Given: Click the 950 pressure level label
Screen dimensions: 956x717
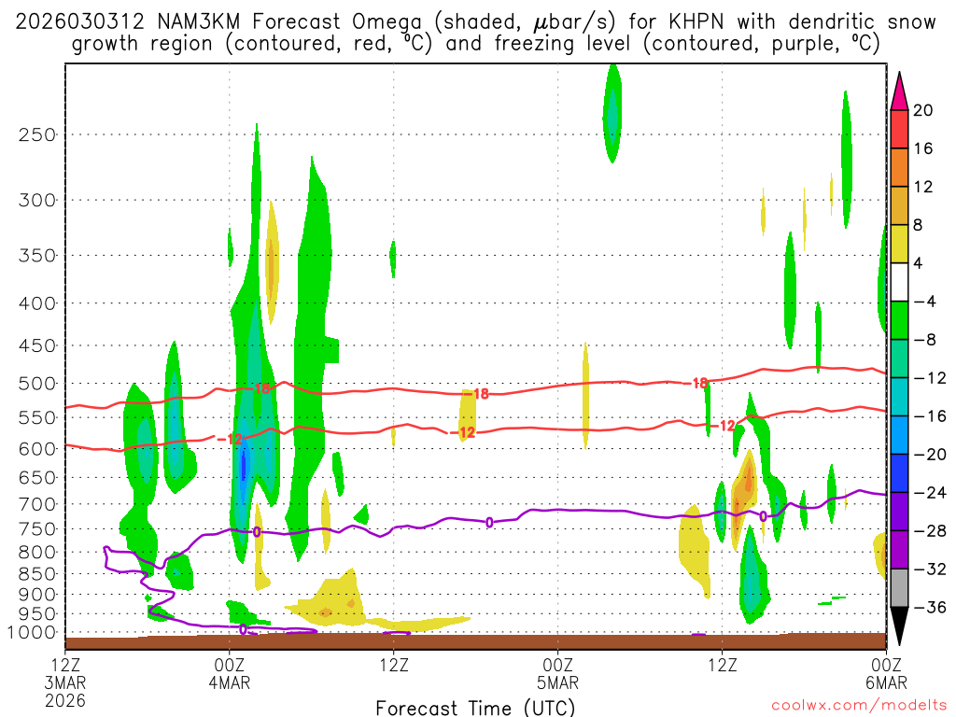Looking at the screenshot, I should tap(37, 614).
